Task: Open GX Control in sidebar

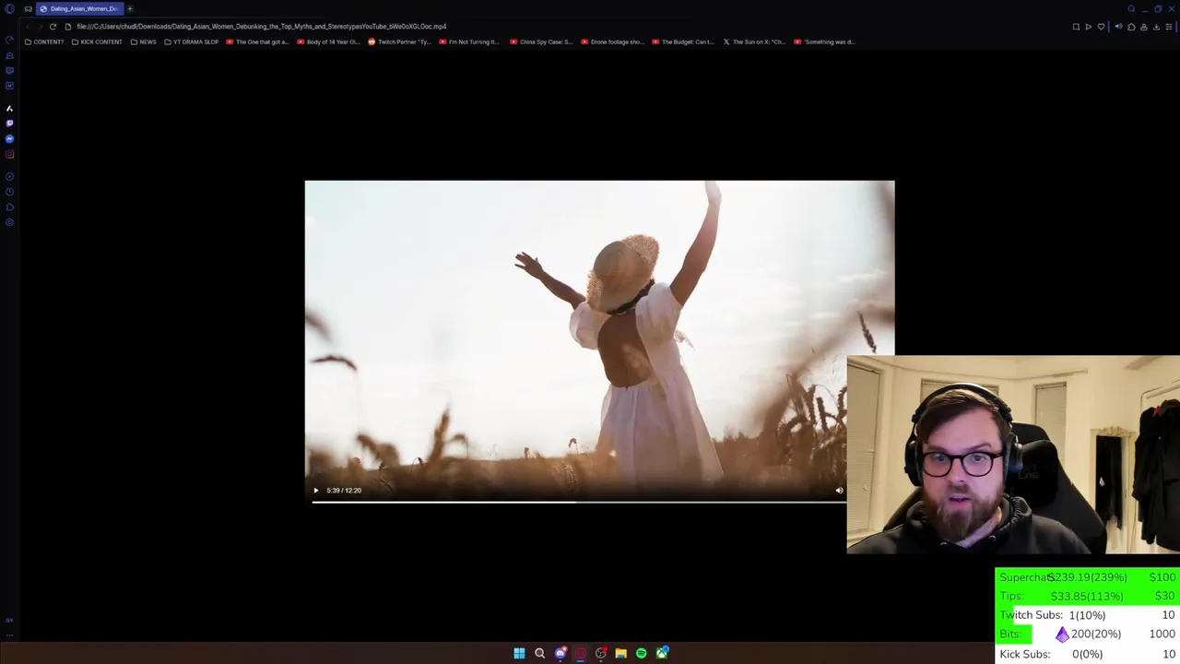Action: pyautogui.click(x=9, y=40)
